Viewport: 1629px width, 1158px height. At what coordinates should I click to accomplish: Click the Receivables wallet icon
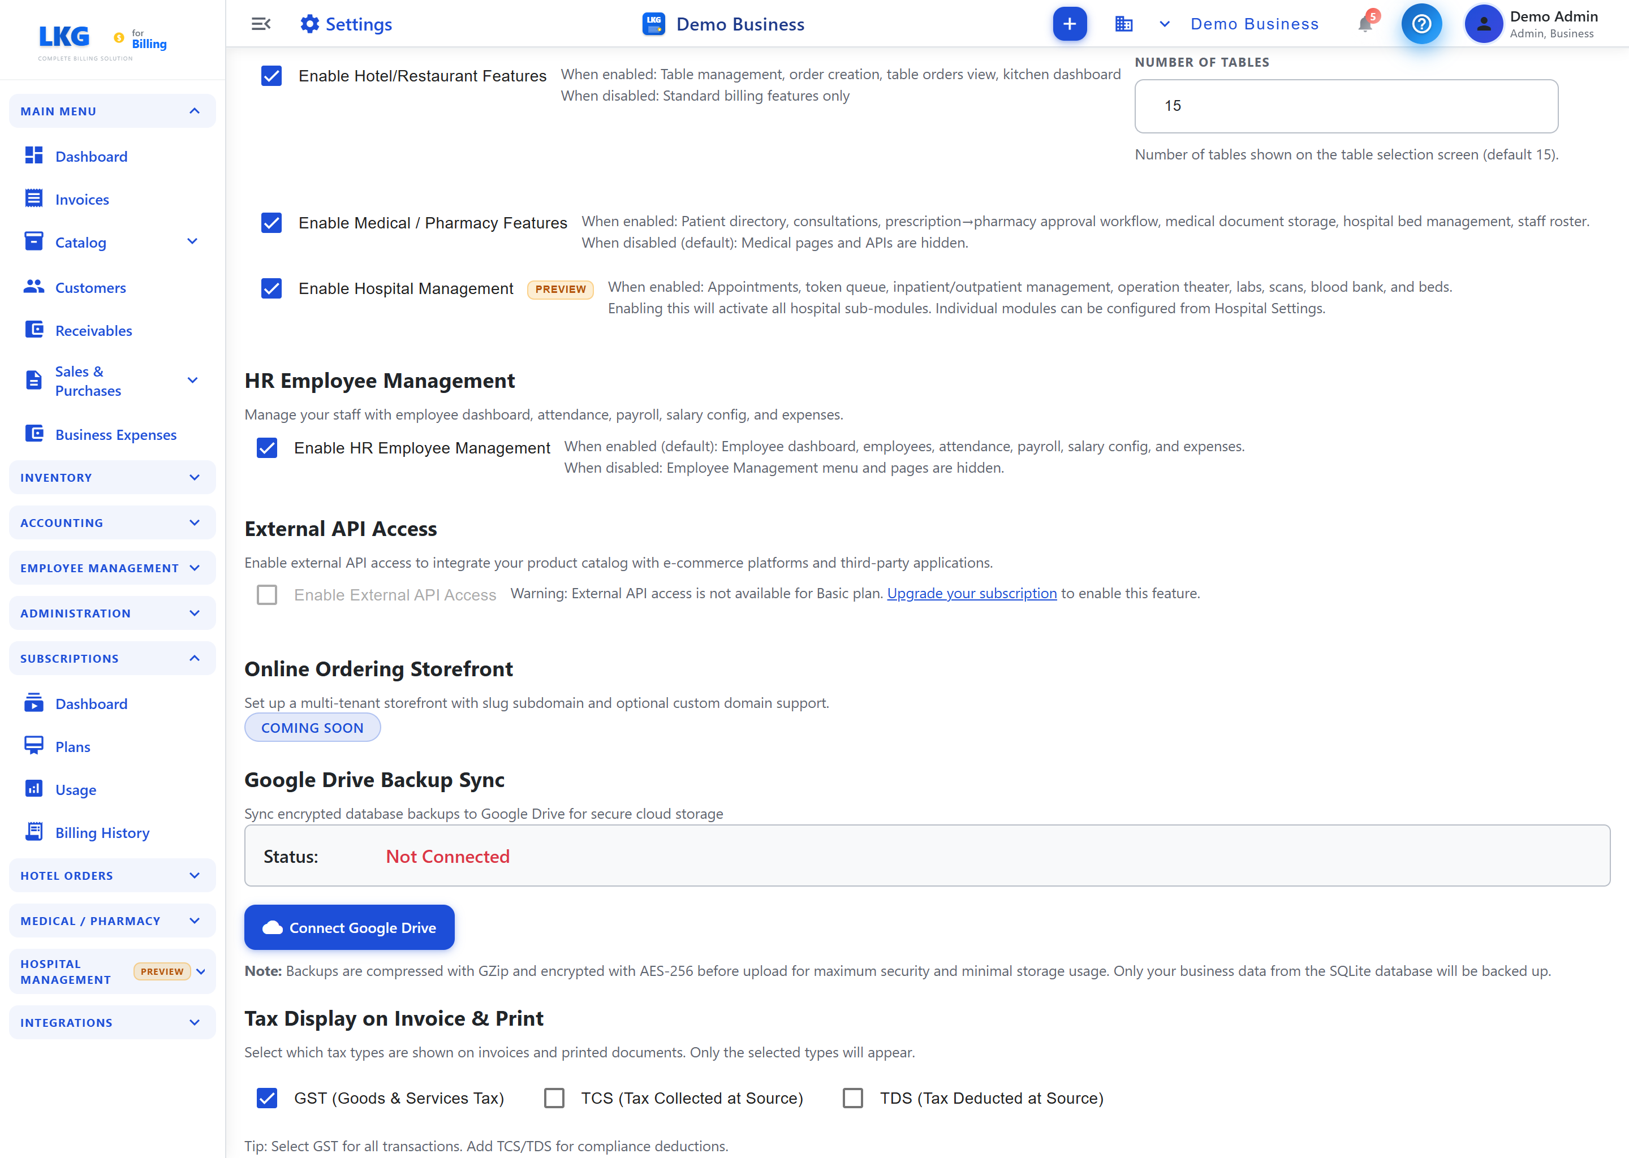pyautogui.click(x=33, y=330)
